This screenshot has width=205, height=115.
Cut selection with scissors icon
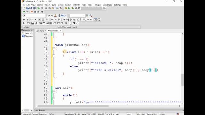(46, 8)
